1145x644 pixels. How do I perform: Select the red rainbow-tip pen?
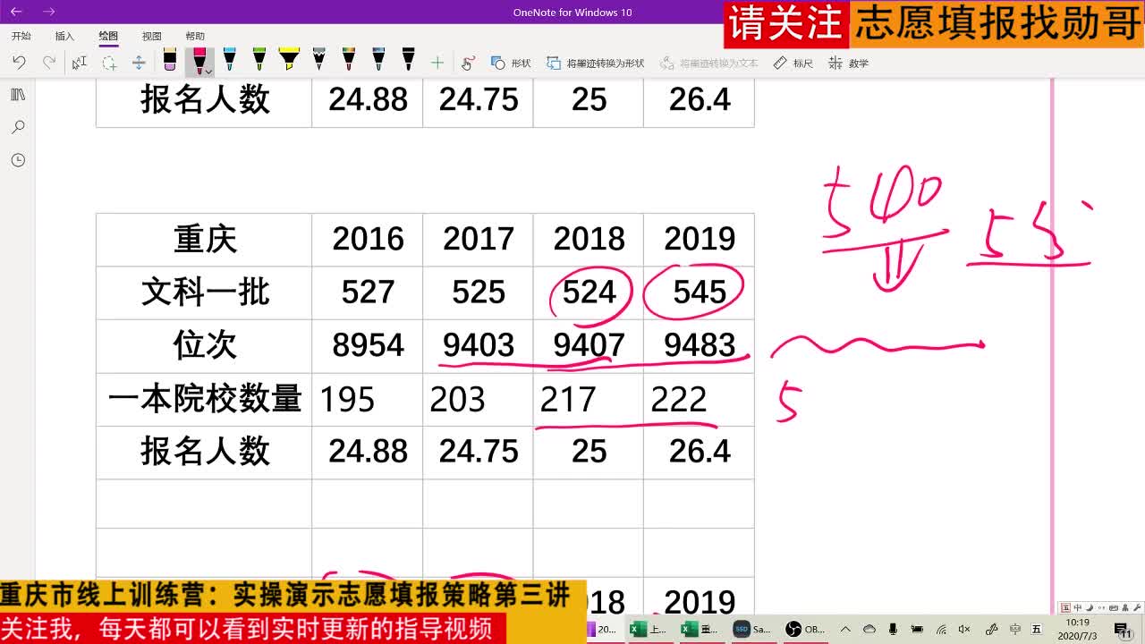click(349, 61)
